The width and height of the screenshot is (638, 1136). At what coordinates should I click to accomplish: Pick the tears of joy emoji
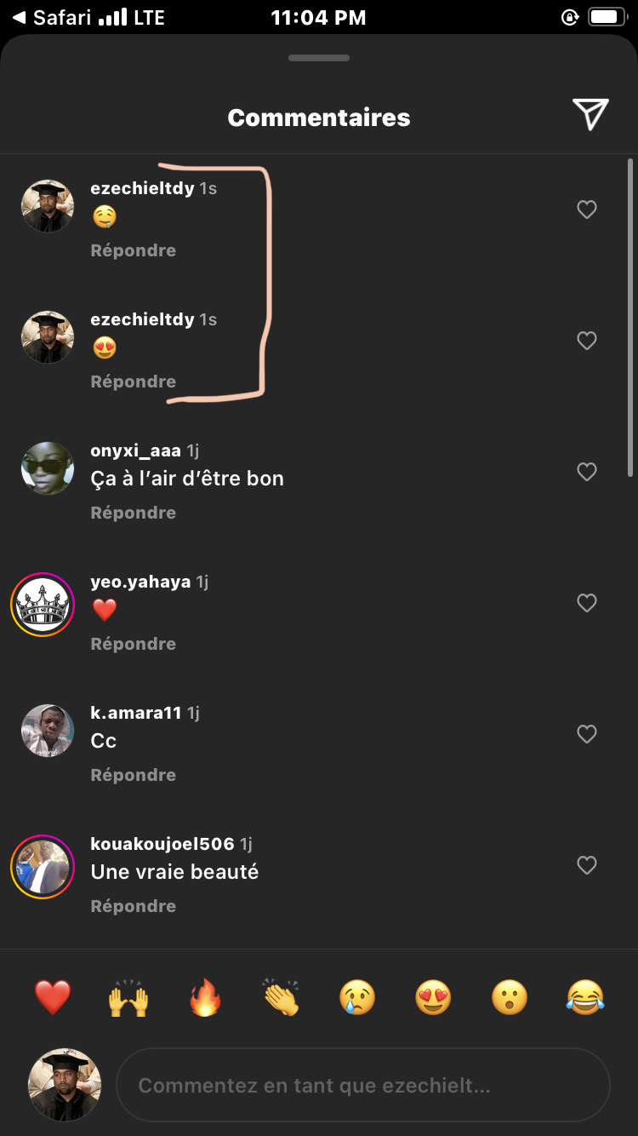(x=585, y=997)
